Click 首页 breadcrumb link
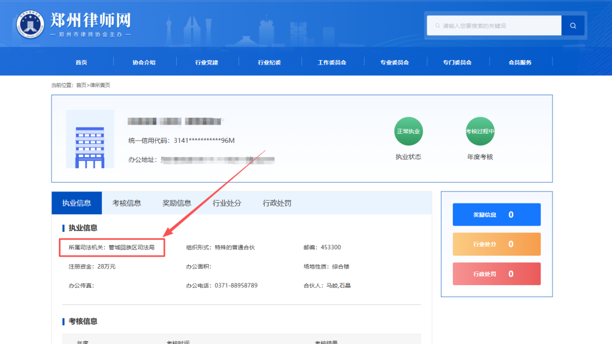 (81, 85)
